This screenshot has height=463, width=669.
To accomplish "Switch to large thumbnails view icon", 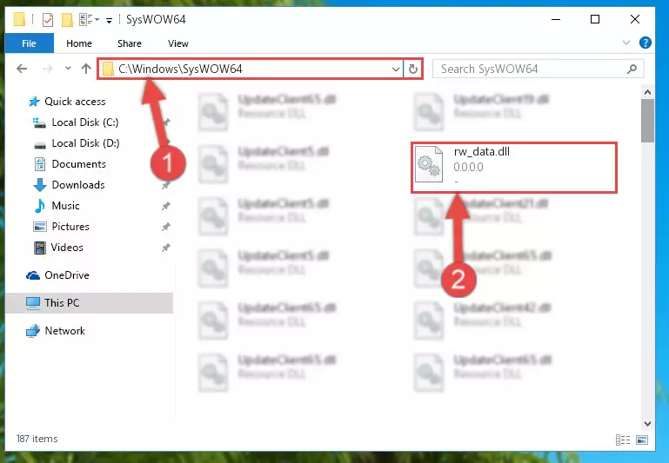I will pyautogui.click(x=642, y=440).
